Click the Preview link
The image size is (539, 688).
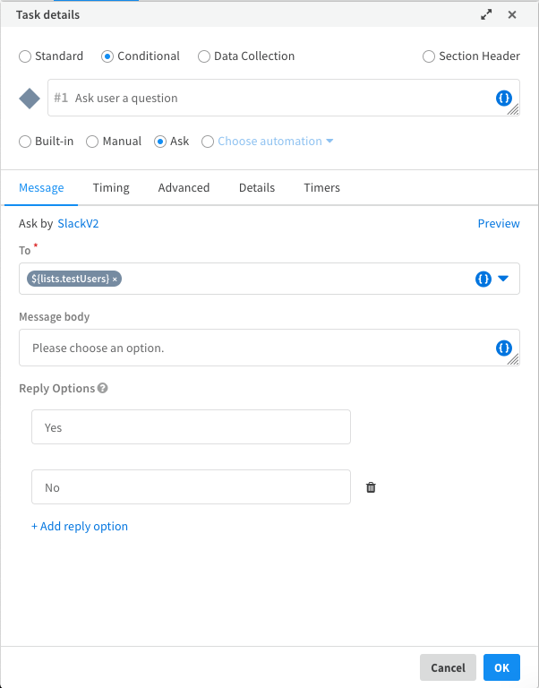coord(498,224)
